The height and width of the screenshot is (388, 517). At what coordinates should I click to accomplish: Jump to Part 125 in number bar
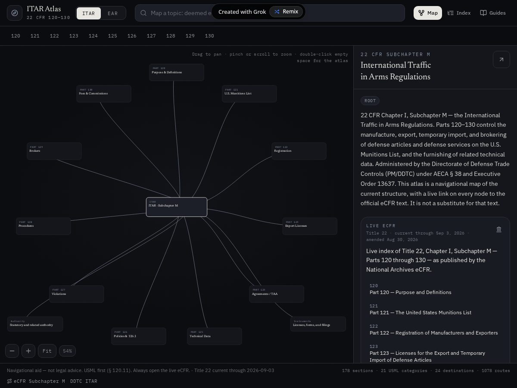click(x=112, y=36)
